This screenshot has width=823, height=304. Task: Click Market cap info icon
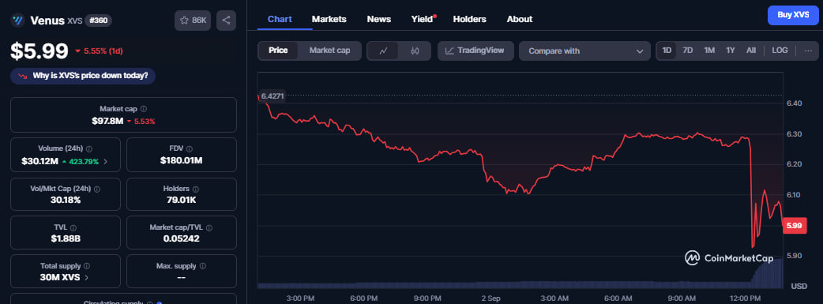click(x=144, y=109)
